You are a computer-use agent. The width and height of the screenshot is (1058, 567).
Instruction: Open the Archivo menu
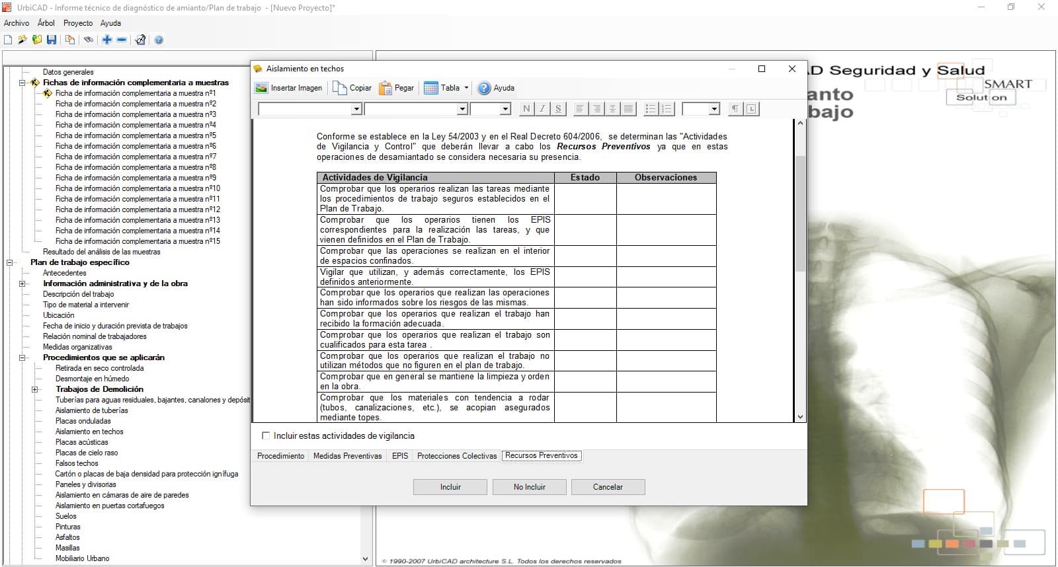(17, 23)
